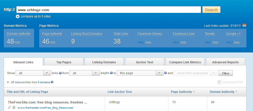Sort by Page Authority arrow

(194, 92)
